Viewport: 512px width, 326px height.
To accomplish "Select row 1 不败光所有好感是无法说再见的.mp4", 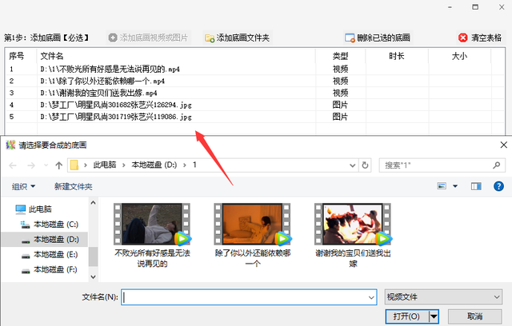I will coord(255,69).
